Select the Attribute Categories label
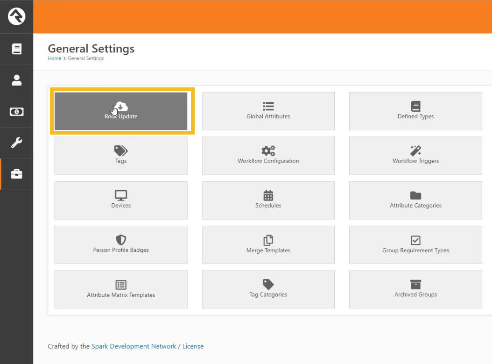 [x=415, y=206]
